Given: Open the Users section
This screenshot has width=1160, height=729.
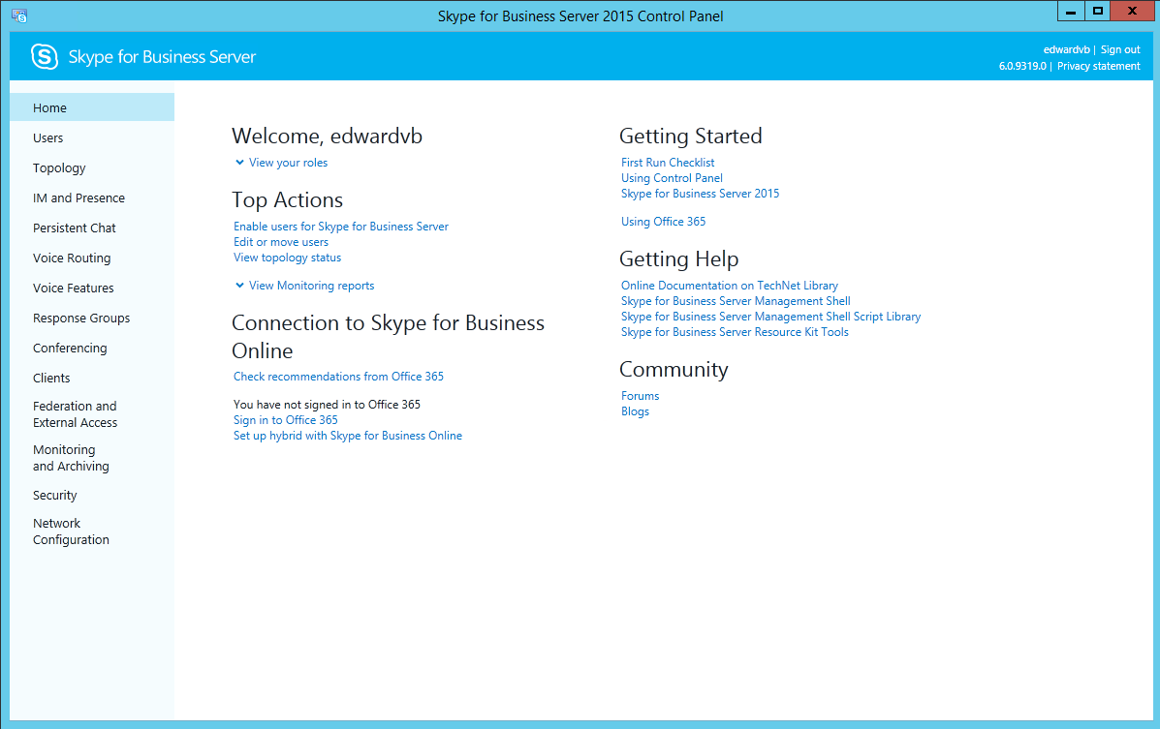Looking at the screenshot, I should pos(48,138).
